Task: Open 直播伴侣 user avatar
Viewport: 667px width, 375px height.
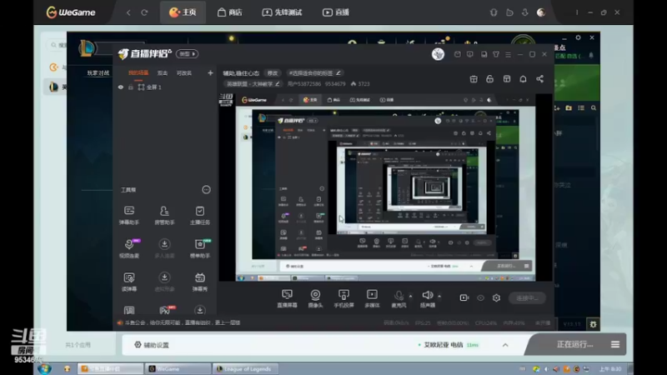Action: click(438, 54)
